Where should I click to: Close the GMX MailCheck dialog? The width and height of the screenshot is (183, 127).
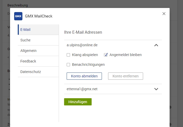coord(164,14)
